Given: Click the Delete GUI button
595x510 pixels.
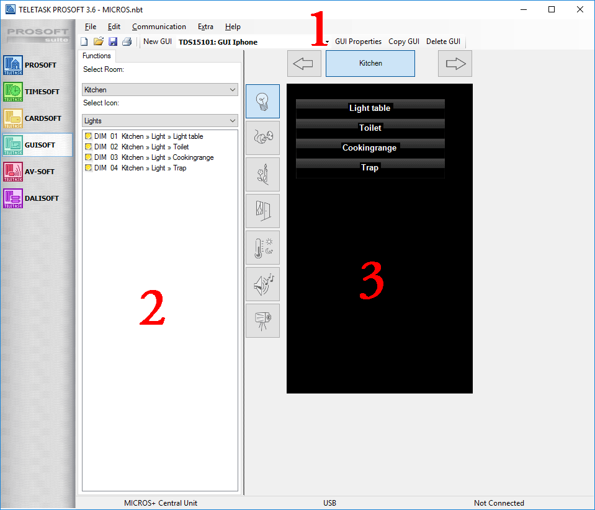Looking at the screenshot, I should [x=443, y=42].
